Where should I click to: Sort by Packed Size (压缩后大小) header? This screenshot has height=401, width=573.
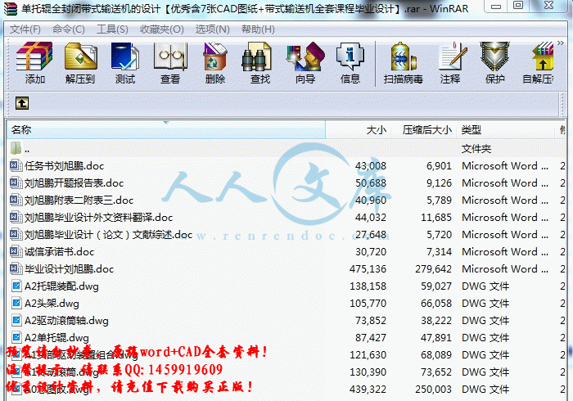tap(423, 129)
